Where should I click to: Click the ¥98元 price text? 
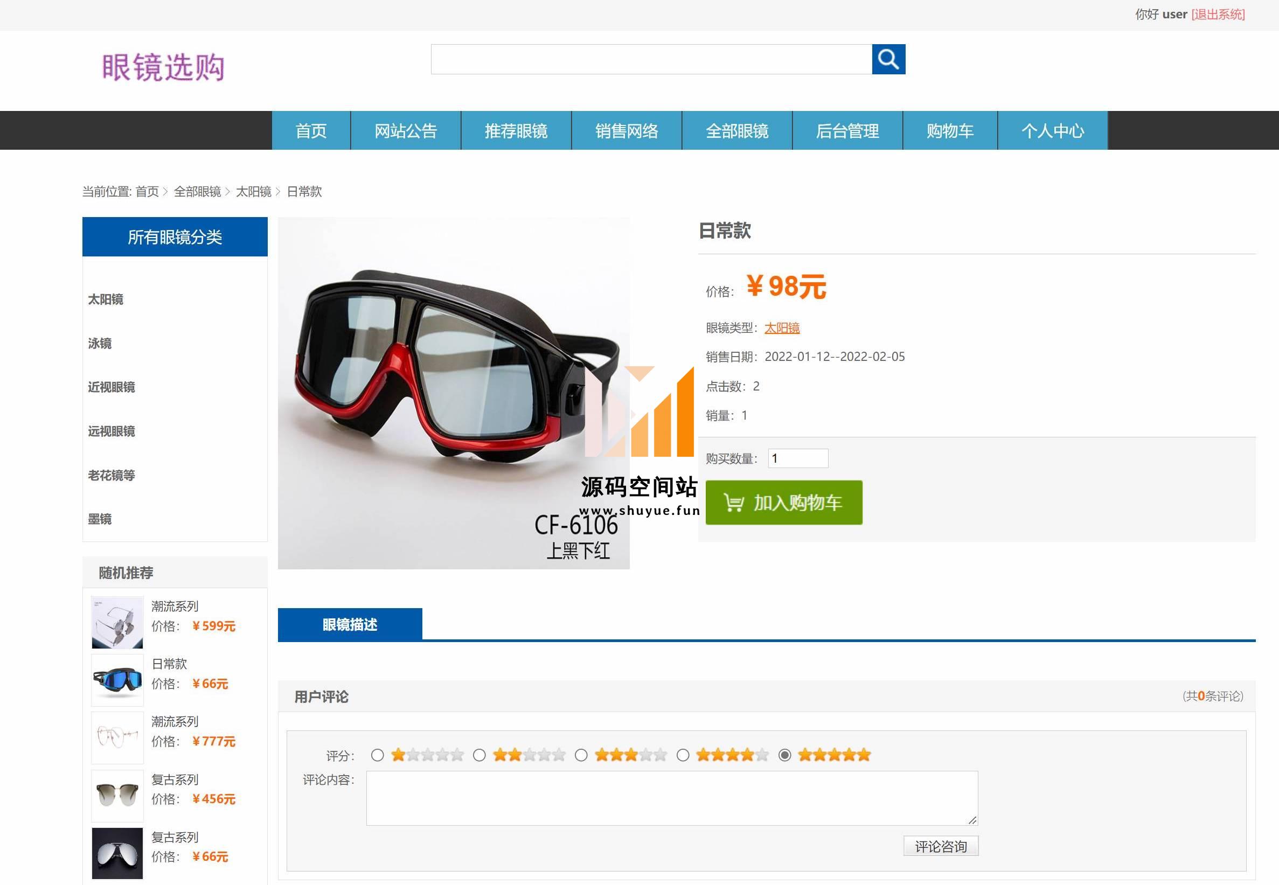786,287
